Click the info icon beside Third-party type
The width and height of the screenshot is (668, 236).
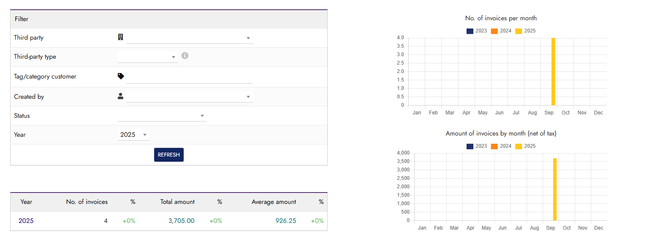[185, 56]
